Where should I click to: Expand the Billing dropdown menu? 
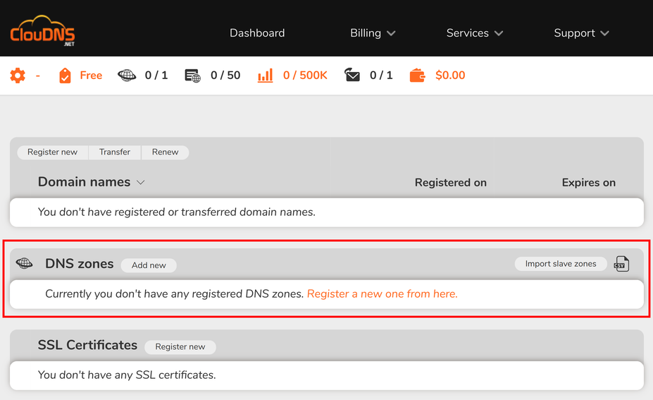click(373, 33)
